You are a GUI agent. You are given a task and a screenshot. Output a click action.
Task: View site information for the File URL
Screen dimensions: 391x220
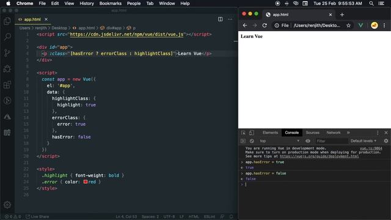pos(282,26)
